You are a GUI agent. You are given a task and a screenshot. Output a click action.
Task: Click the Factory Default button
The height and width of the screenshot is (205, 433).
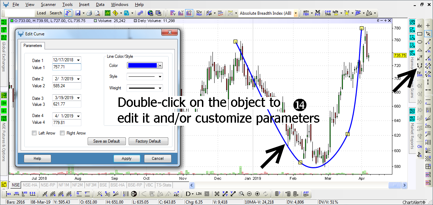pos(148,141)
